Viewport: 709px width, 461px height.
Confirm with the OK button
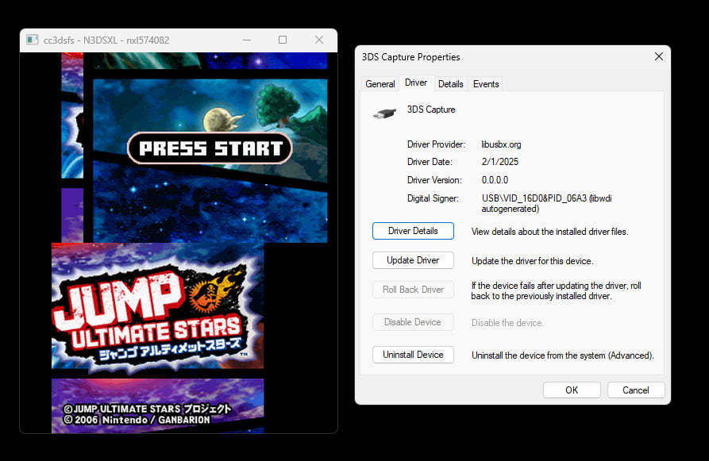point(572,390)
